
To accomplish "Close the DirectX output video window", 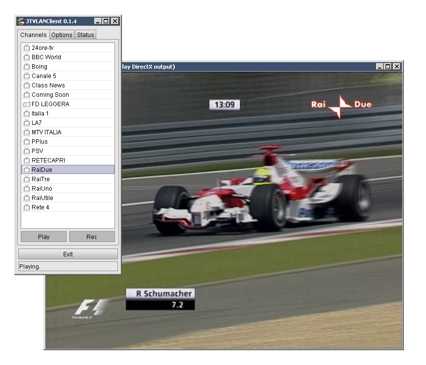I will pos(397,67).
